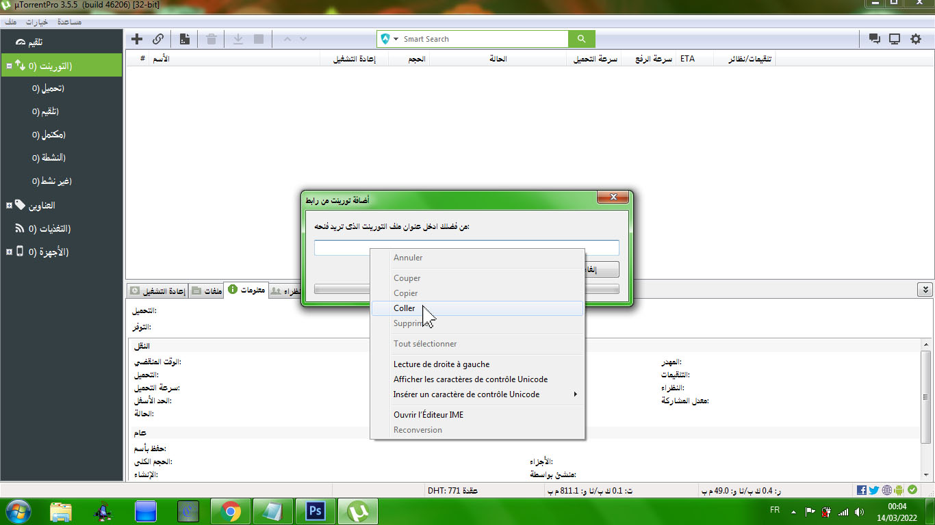The image size is (935, 525).
Task: Expand the Devices (الأجهزة) tree node
Action: click(9, 252)
